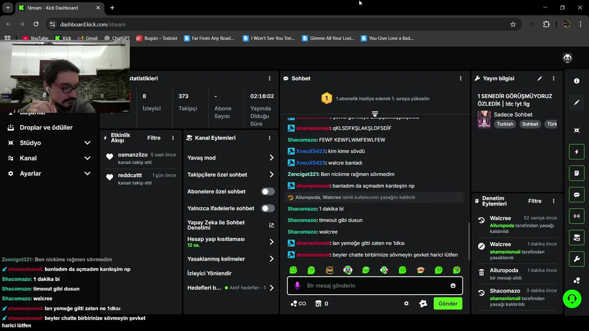
Task: Click the channel points infinity icon
Action: tap(298, 303)
